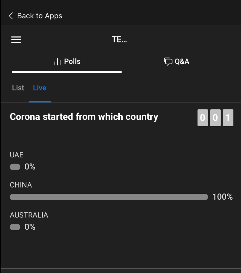
Task: Click the middle vote counter digit tile
Action: pos(215,118)
